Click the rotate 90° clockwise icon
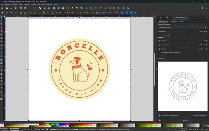209x131 pixels. click(25, 13)
